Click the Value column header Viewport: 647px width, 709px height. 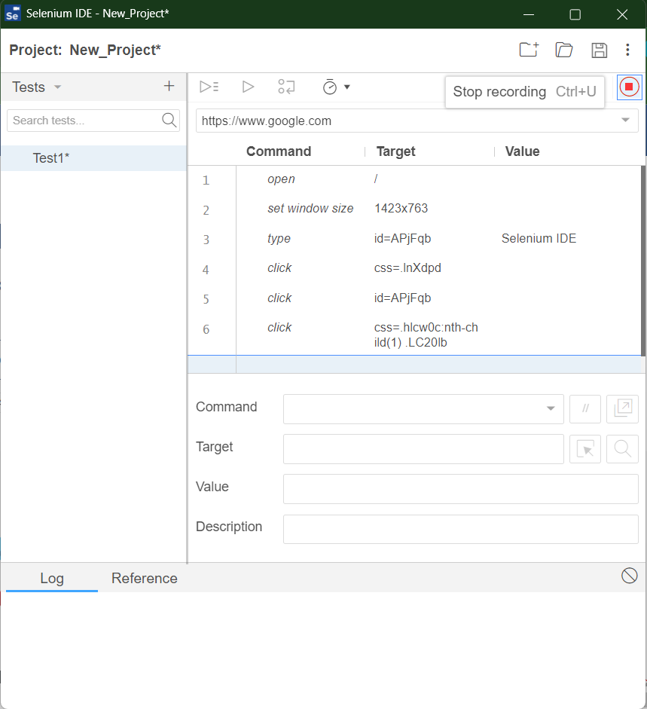522,151
